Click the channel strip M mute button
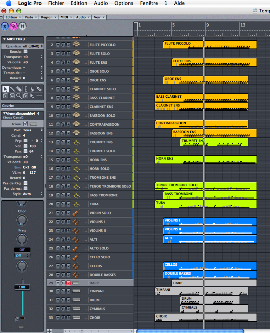The image size is (270, 333). (17, 319)
